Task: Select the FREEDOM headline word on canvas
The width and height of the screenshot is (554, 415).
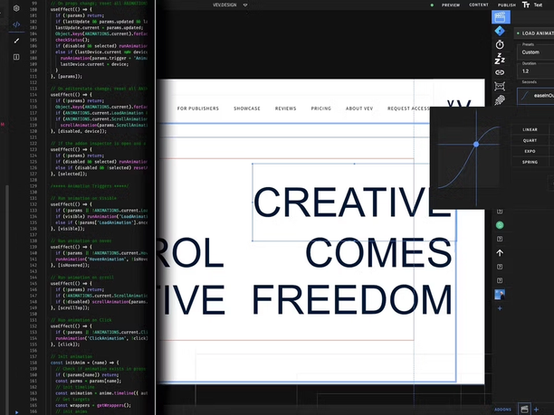Action: click(x=352, y=299)
